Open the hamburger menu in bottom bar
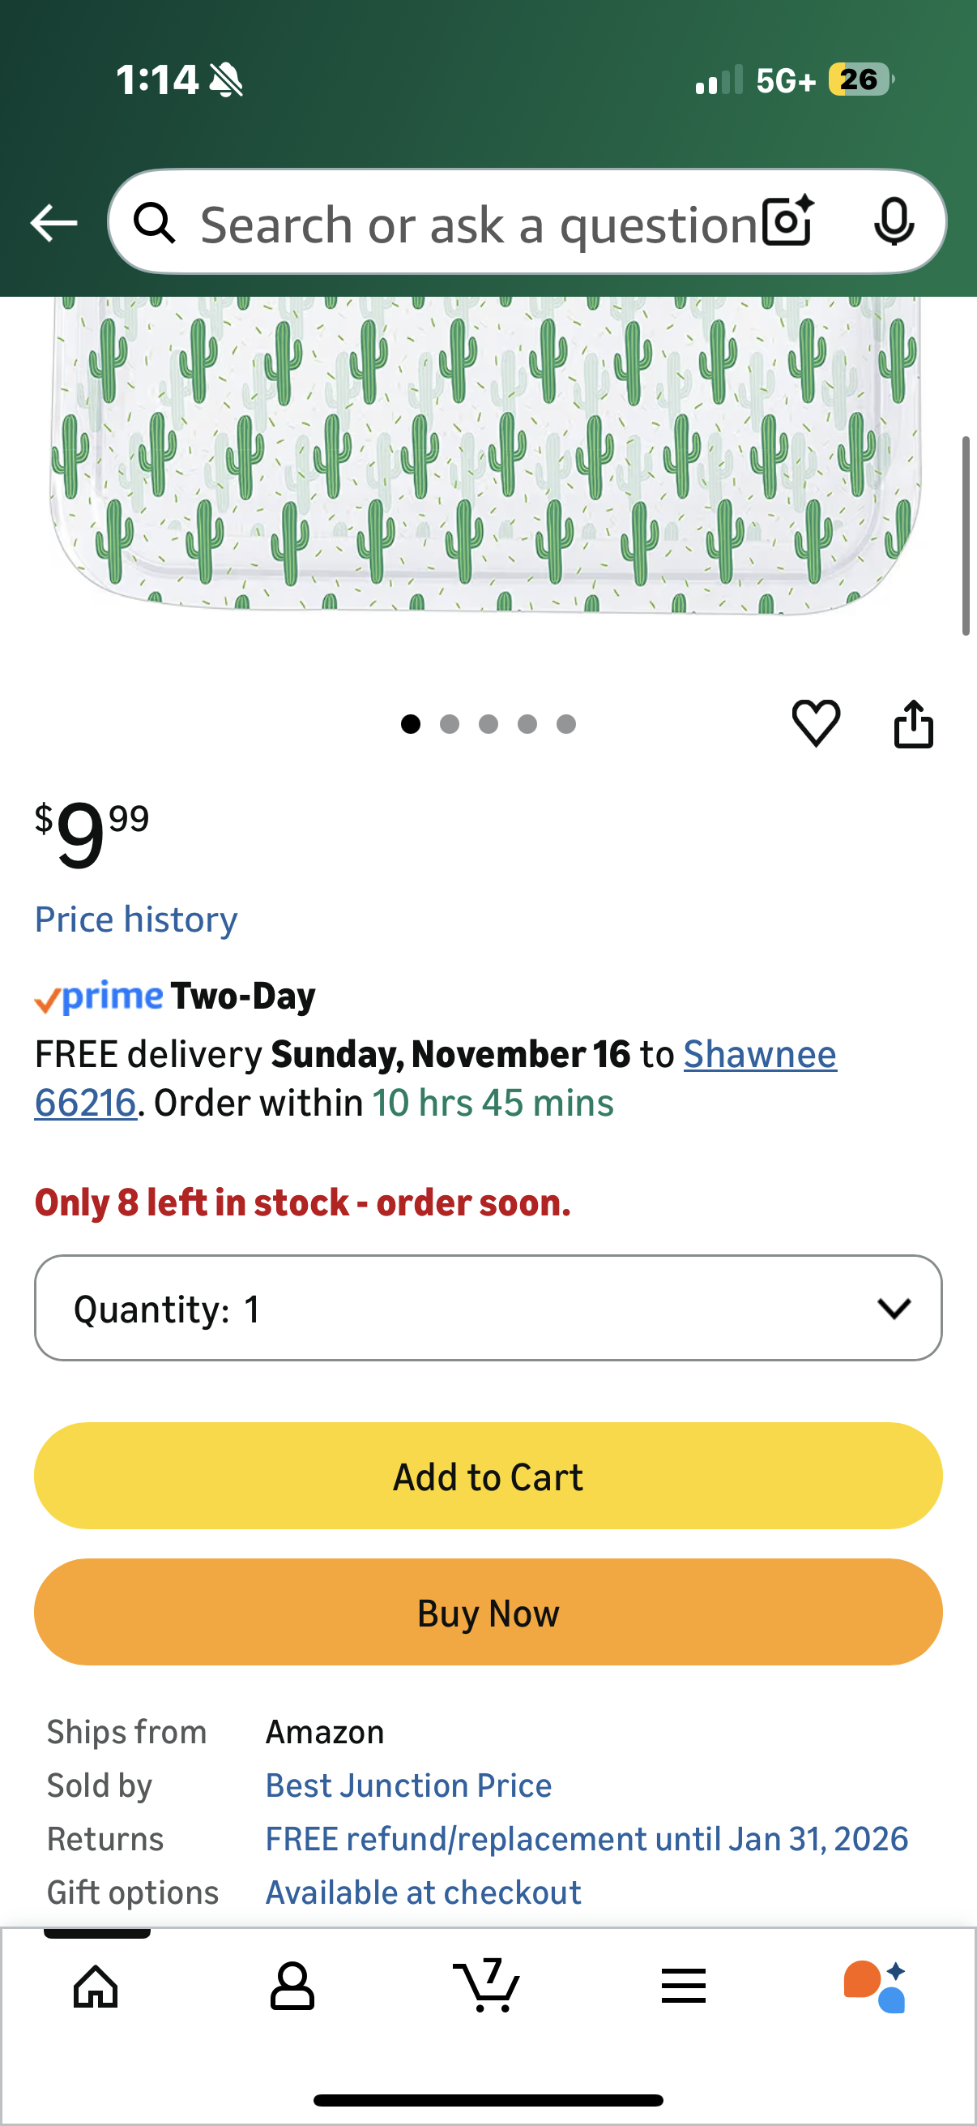This screenshot has height=2126, width=977. (x=684, y=1987)
